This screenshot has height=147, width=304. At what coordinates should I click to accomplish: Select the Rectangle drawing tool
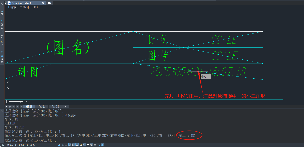click(x=2, y=17)
